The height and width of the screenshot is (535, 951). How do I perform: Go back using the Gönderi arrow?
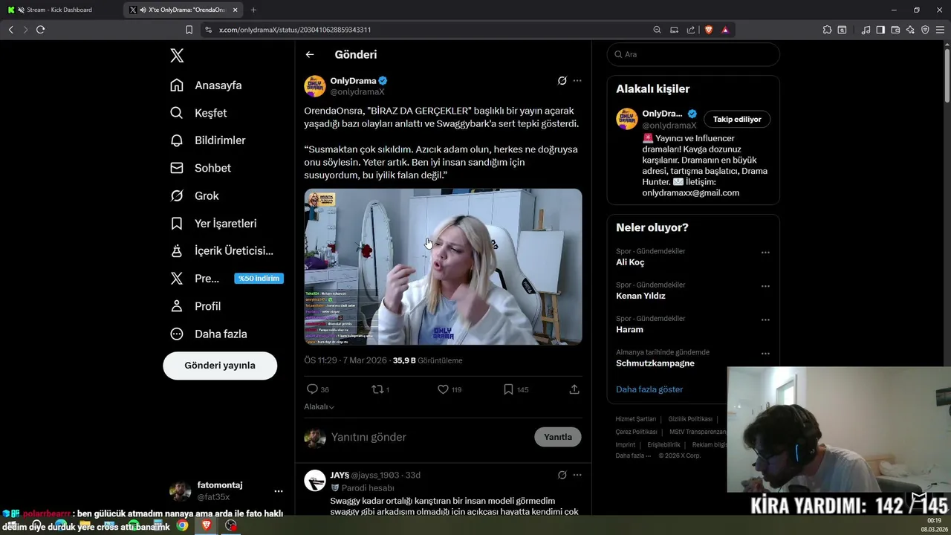[310, 54]
